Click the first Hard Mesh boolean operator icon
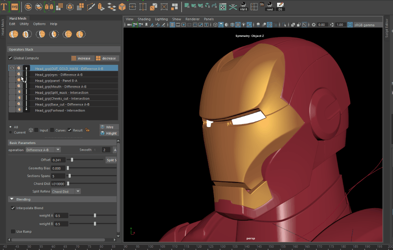 point(14,35)
